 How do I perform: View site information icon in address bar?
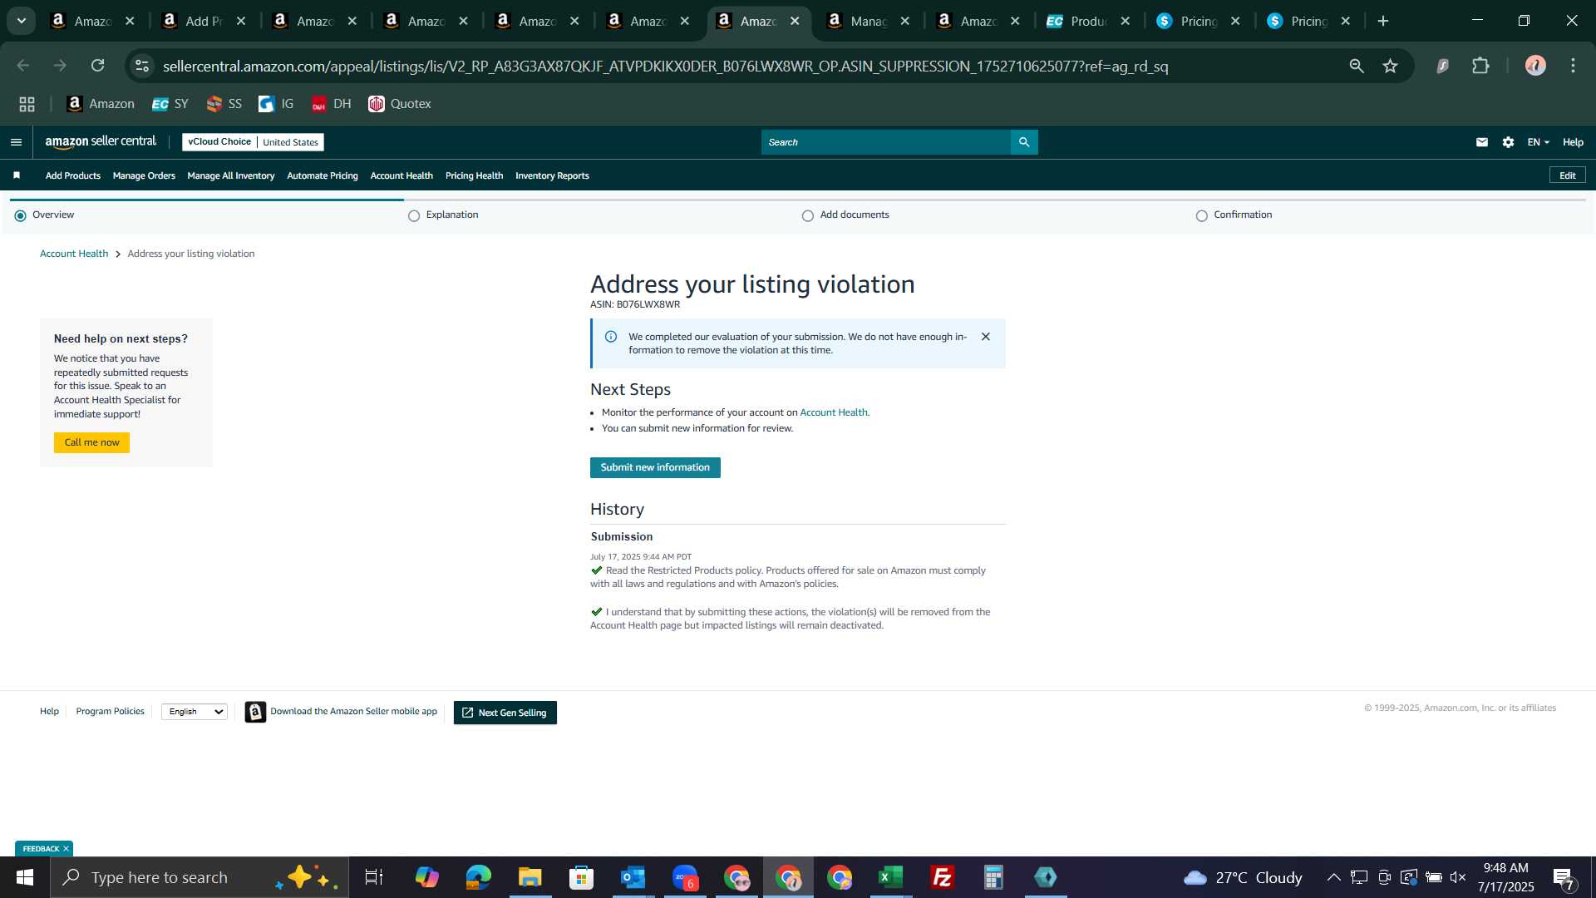tap(142, 66)
